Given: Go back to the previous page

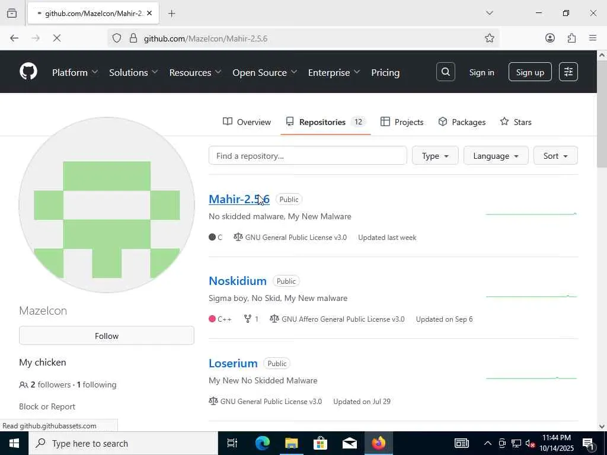Looking at the screenshot, I should click(14, 38).
